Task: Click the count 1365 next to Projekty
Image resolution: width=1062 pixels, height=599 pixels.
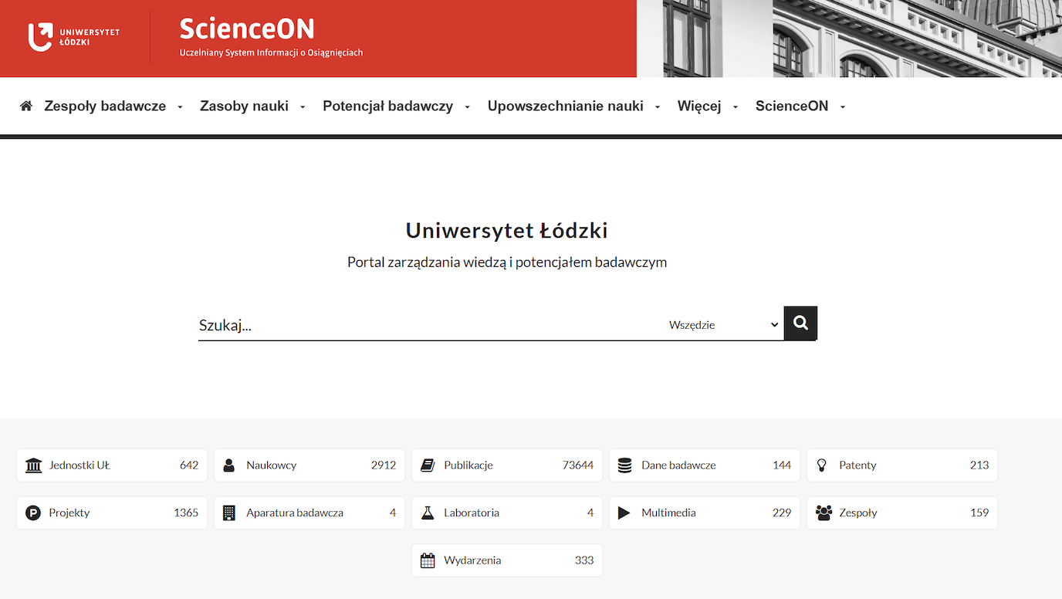Action: point(186,513)
